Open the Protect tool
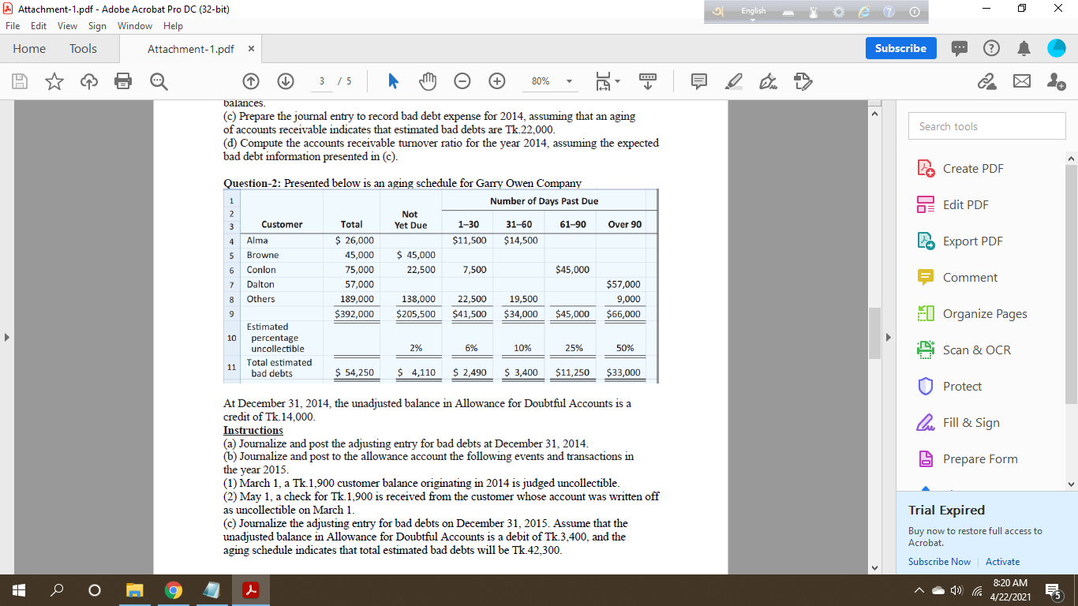 coord(950,387)
